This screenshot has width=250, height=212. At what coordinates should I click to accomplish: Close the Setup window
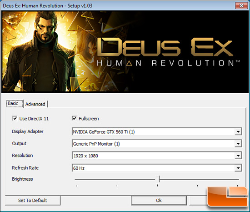(x=241, y=5)
